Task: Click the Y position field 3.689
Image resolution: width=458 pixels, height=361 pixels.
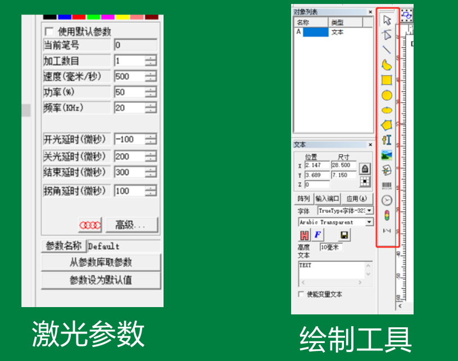Action: (317, 175)
